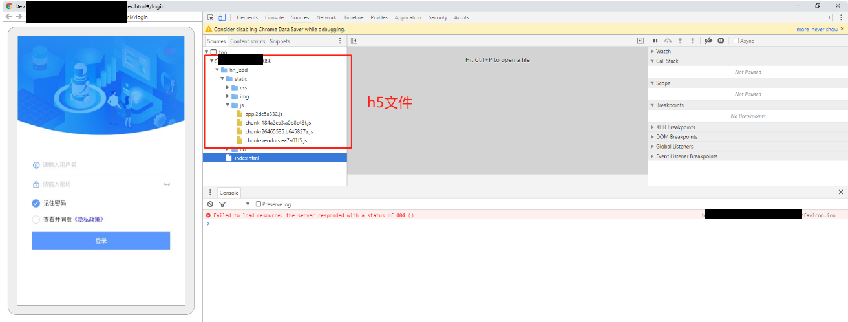
Task: Toggle pause on exceptions icon
Action: pyautogui.click(x=721, y=41)
